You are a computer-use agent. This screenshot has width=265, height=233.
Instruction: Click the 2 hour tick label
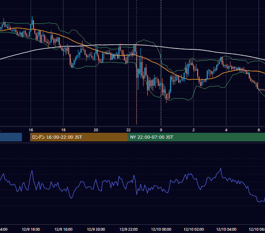tap(194, 130)
